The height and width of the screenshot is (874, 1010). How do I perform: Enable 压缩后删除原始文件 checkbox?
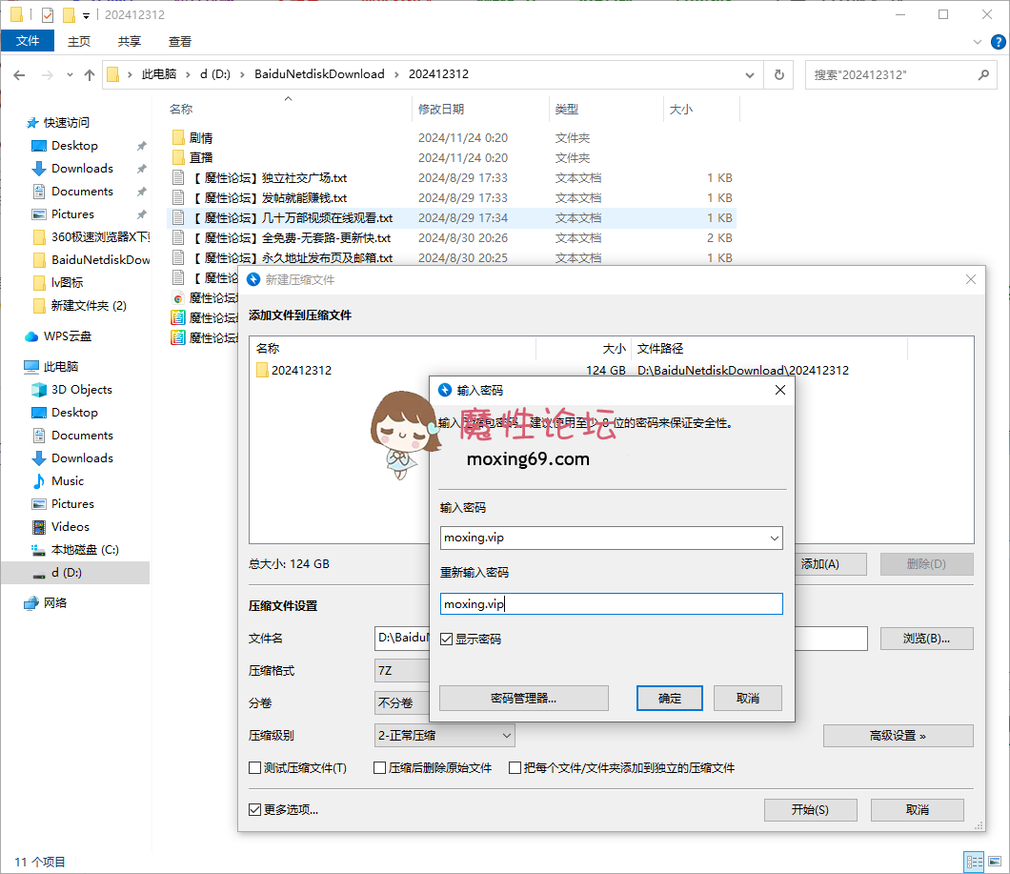(380, 768)
